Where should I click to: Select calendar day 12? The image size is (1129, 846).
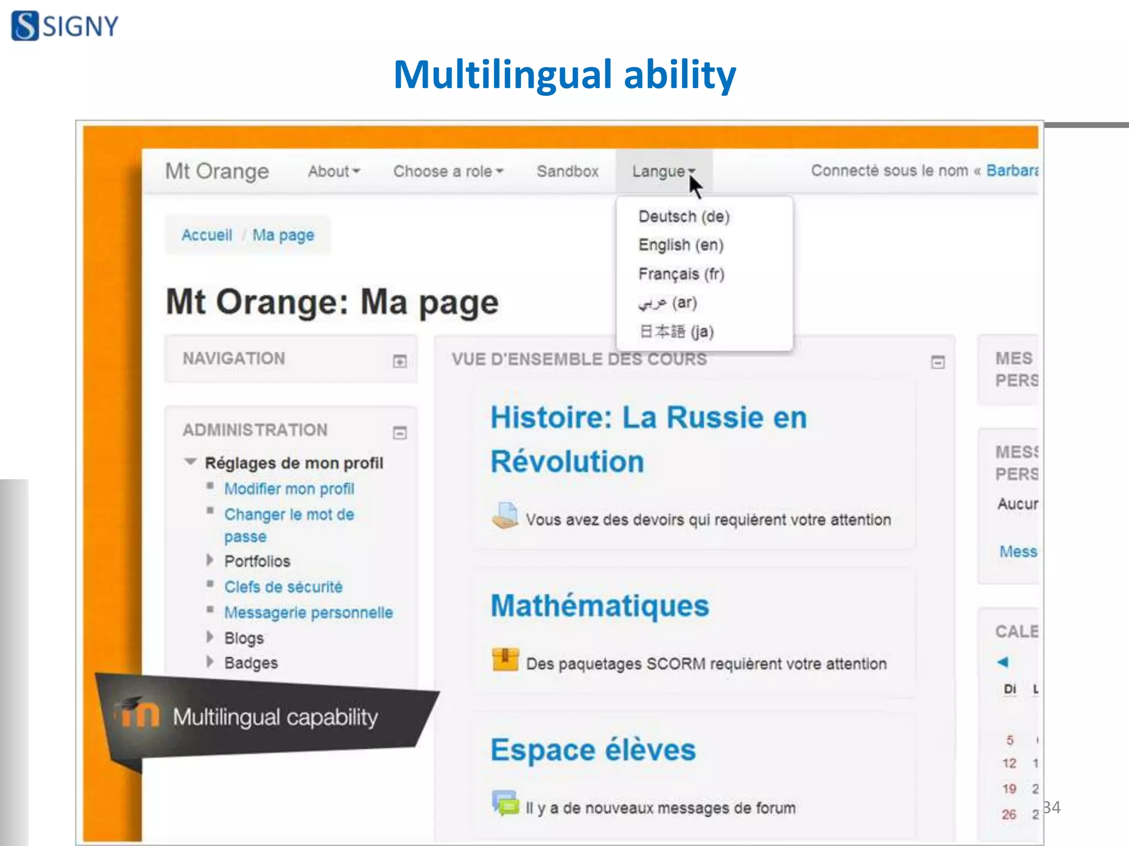[1009, 763]
